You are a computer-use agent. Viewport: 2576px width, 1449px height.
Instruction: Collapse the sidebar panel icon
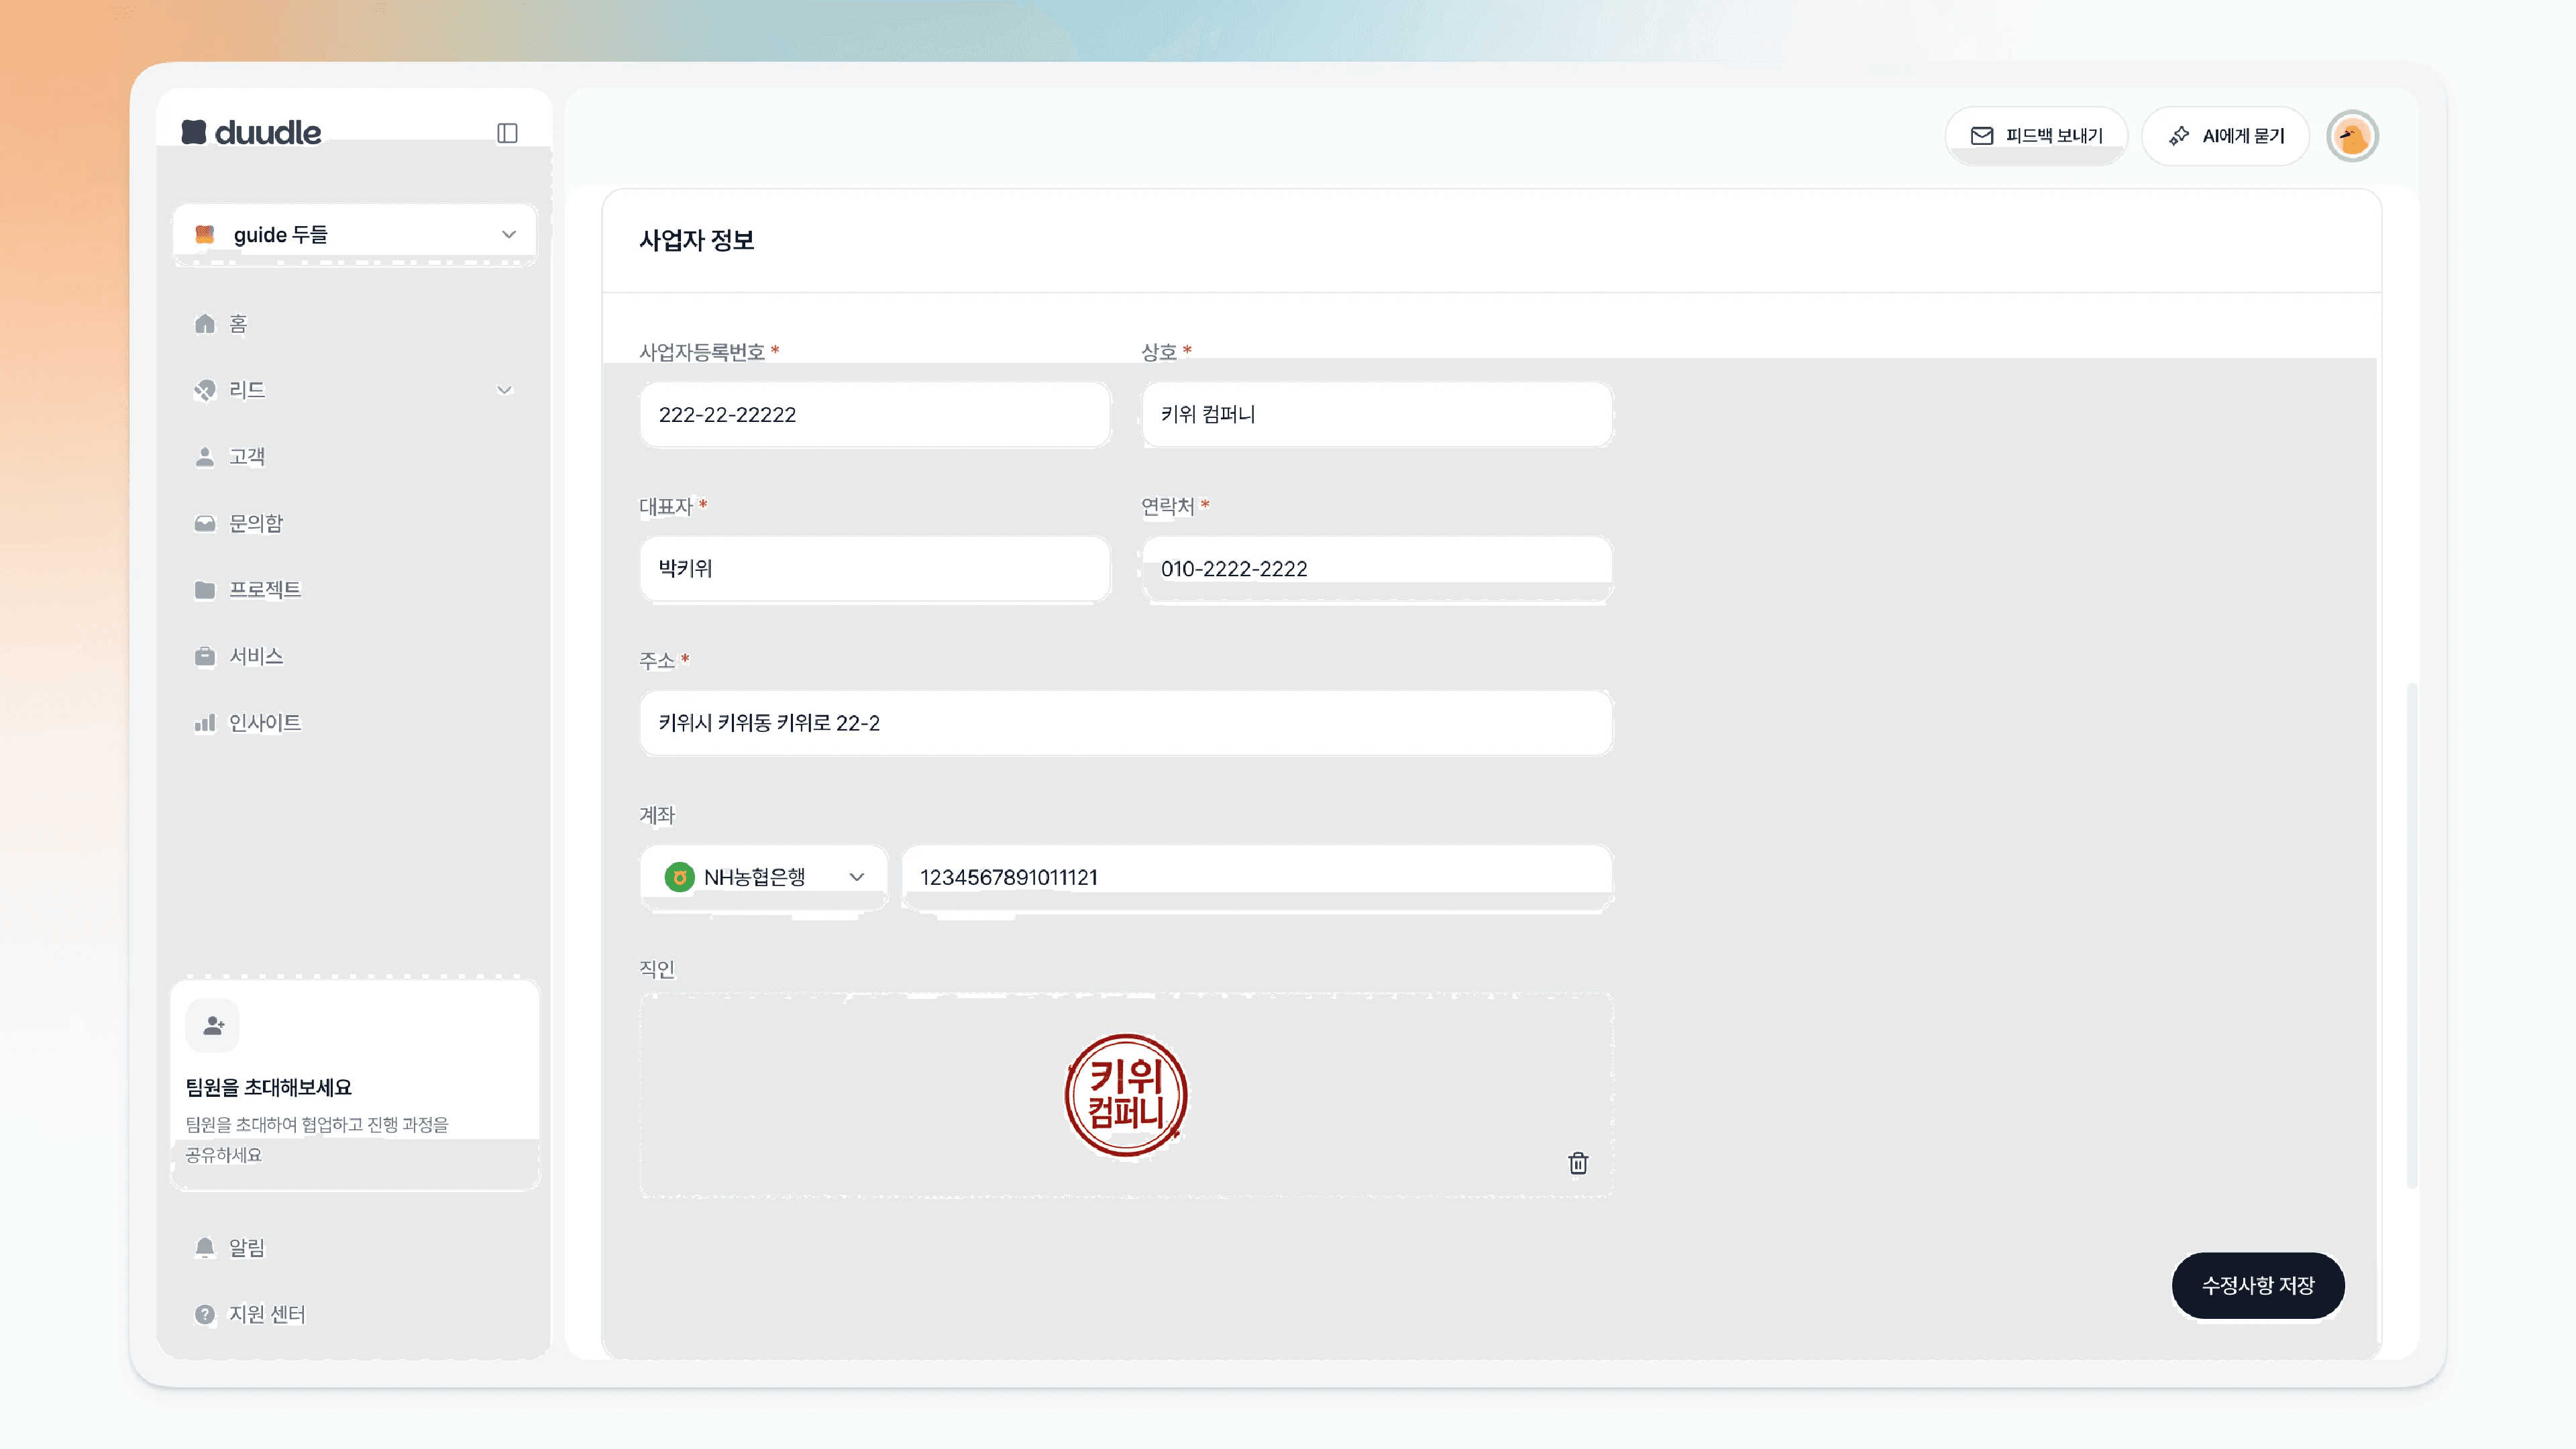[x=507, y=133]
